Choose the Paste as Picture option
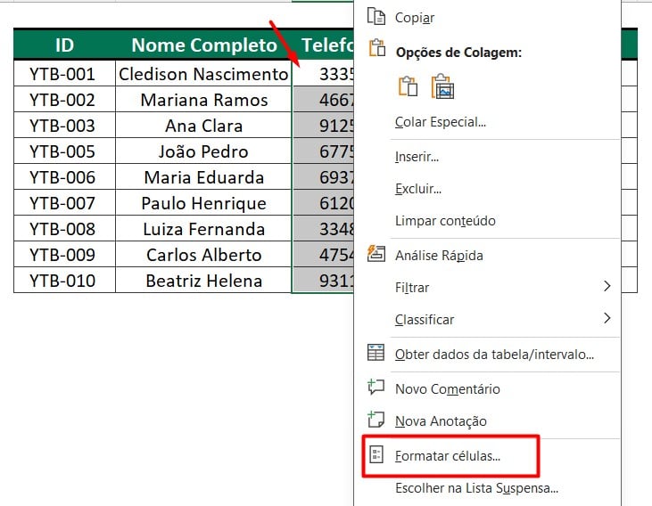 442,86
